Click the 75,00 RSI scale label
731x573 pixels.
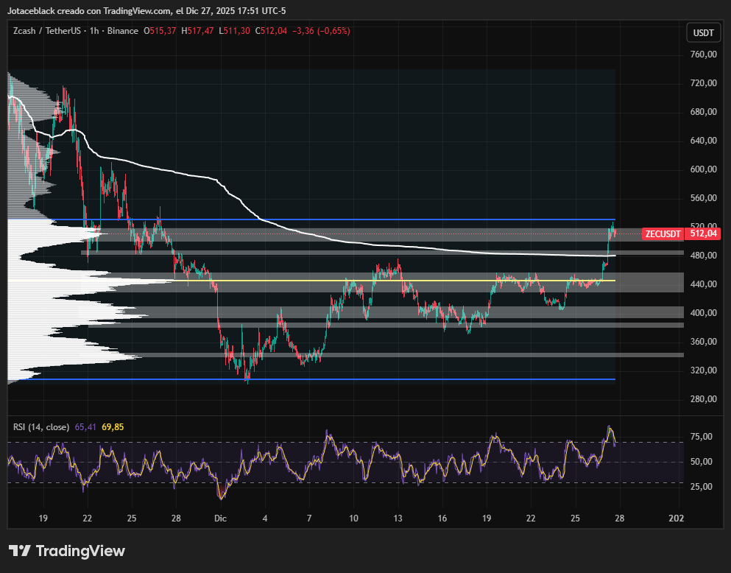702,437
